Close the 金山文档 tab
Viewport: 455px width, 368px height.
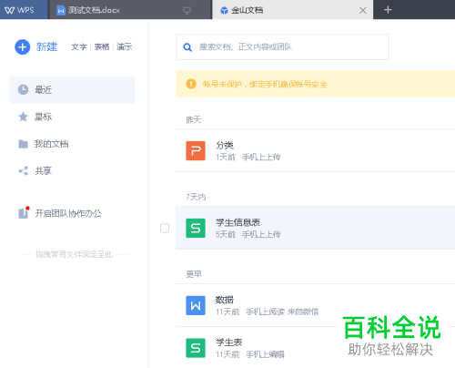click(363, 10)
